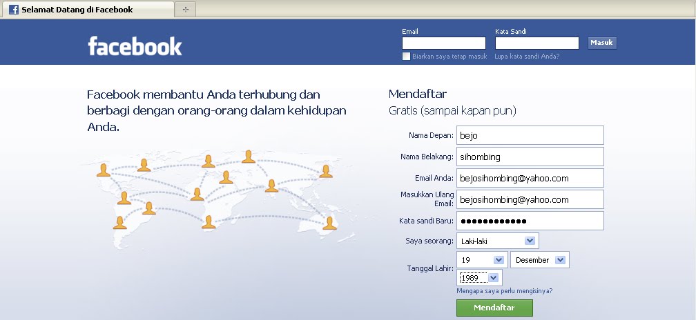Open 'Mengapa saya perlu mengisinya?' link
Screen dimensions: 696x320
click(x=505, y=291)
